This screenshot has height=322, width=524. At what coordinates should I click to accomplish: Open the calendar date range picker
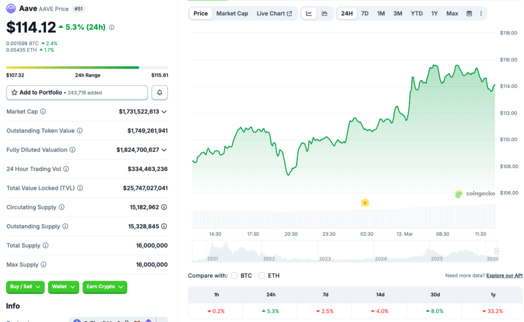coord(469,13)
